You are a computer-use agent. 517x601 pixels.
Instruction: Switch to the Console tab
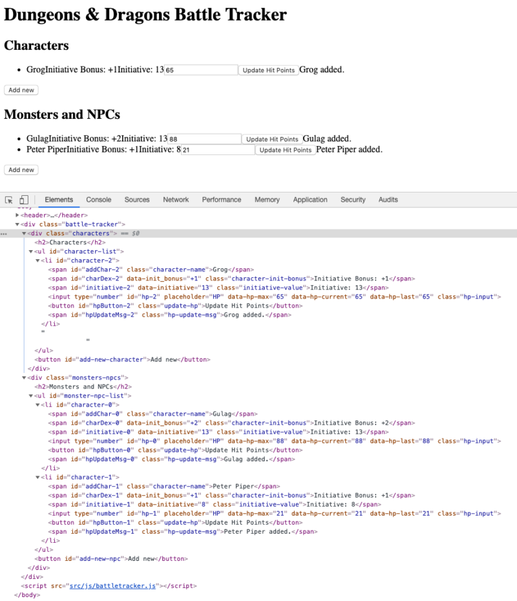pyautogui.click(x=99, y=200)
